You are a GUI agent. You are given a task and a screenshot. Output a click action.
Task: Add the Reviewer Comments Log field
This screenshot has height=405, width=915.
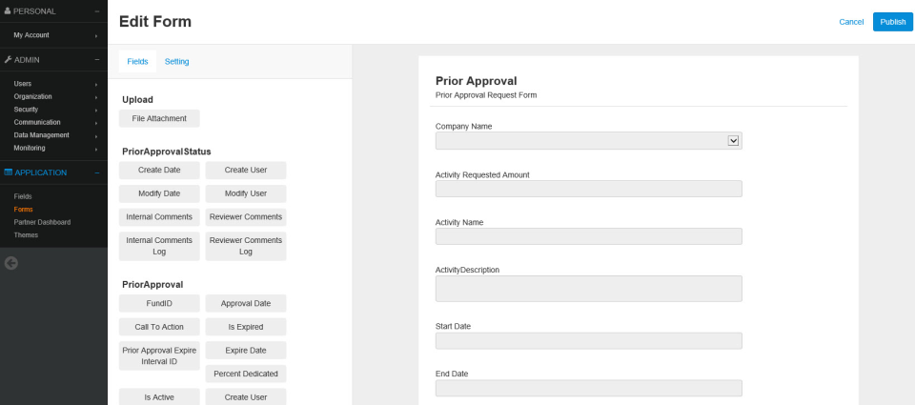(x=246, y=246)
